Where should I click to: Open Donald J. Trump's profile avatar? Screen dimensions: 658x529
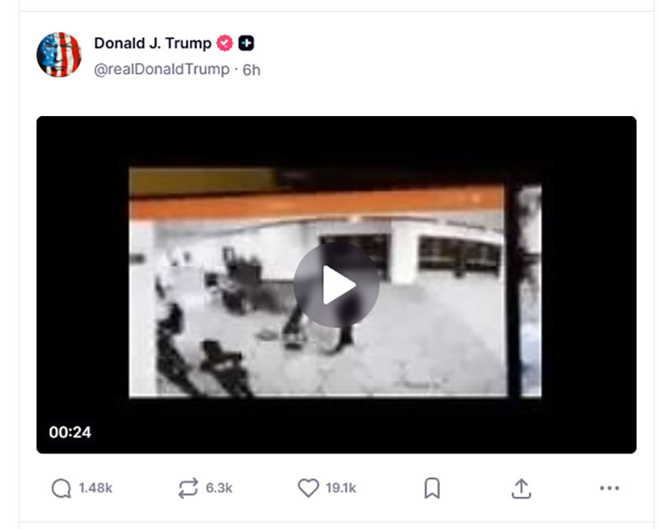point(58,54)
